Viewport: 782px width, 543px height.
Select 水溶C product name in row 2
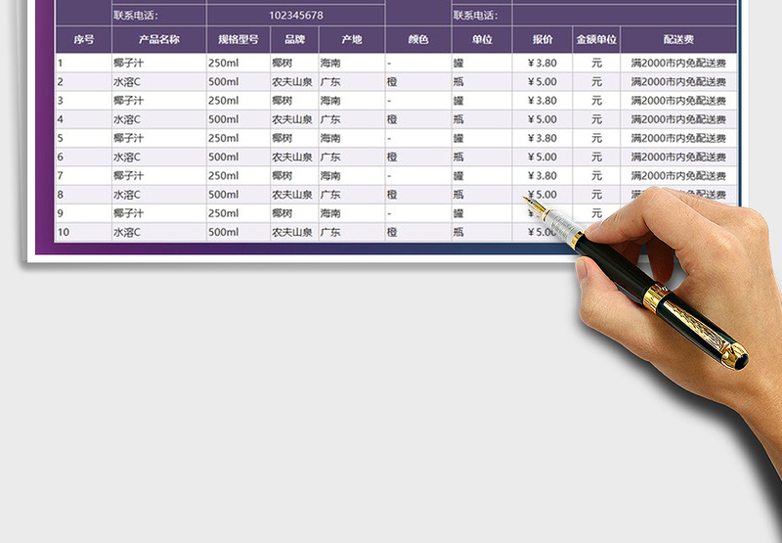127,82
